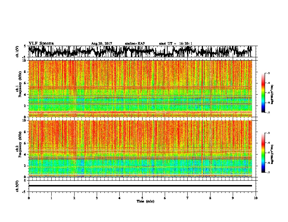The height and width of the screenshot is (222, 288).
Task: Click the ch.3 flat black signal line
Action: coord(140,186)
